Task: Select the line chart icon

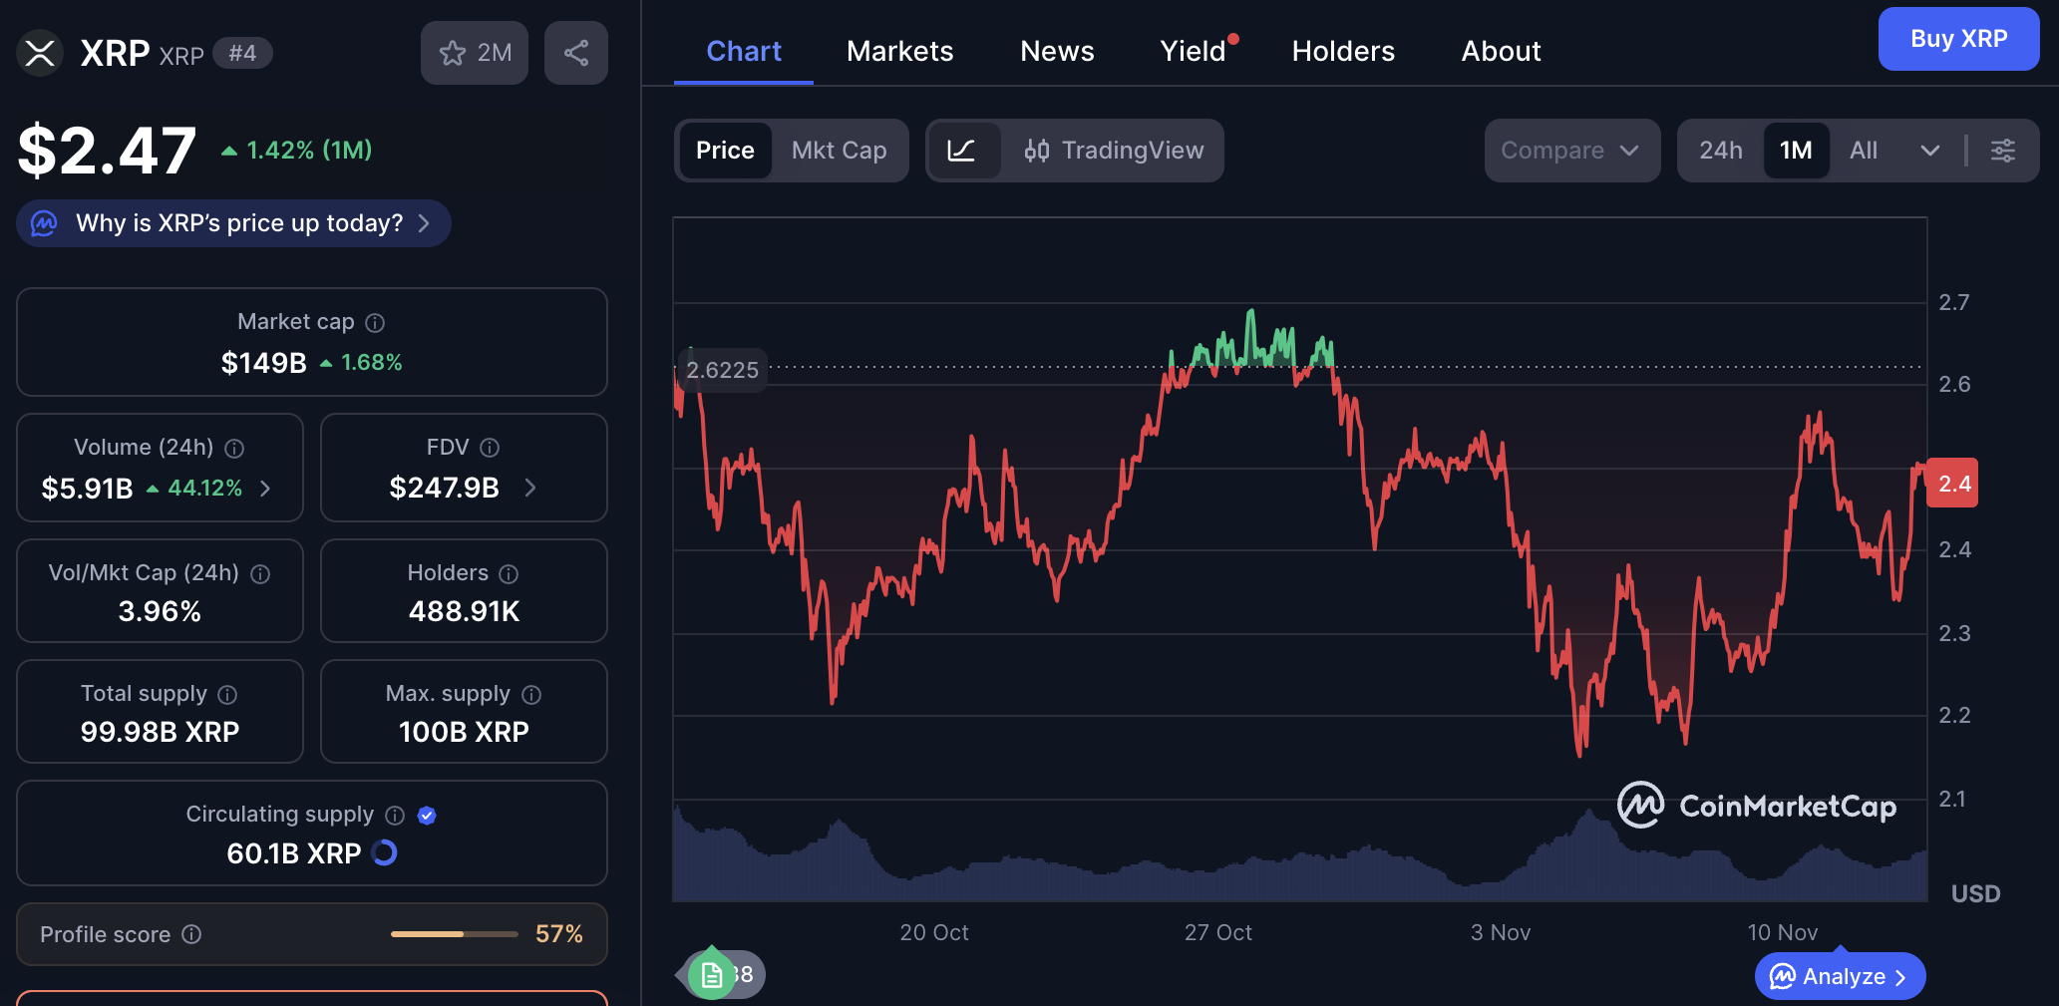Action: point(964,151)
